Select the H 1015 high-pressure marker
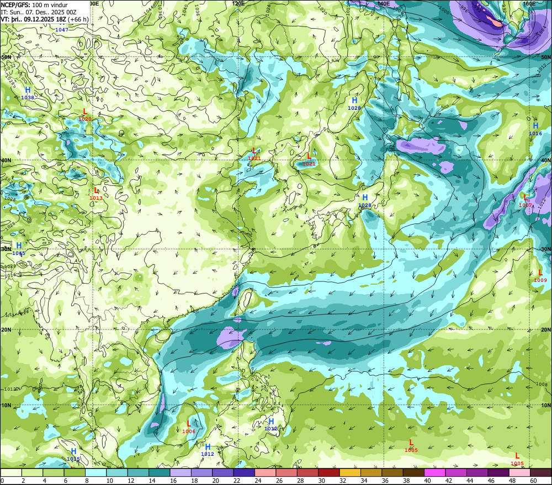Image resolution: width=552 pixels, height=485 pixels. 73,455
